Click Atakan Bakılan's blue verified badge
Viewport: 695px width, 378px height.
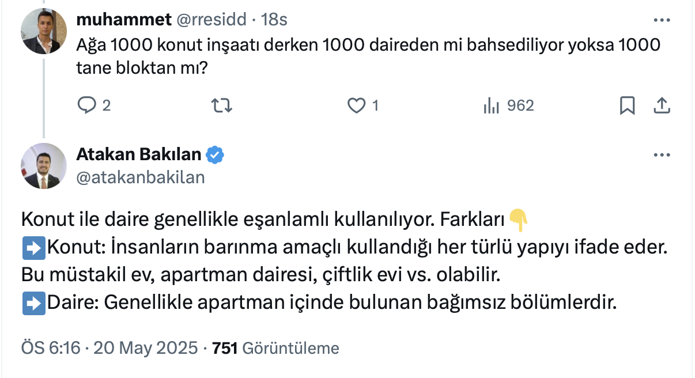(216, 154)
